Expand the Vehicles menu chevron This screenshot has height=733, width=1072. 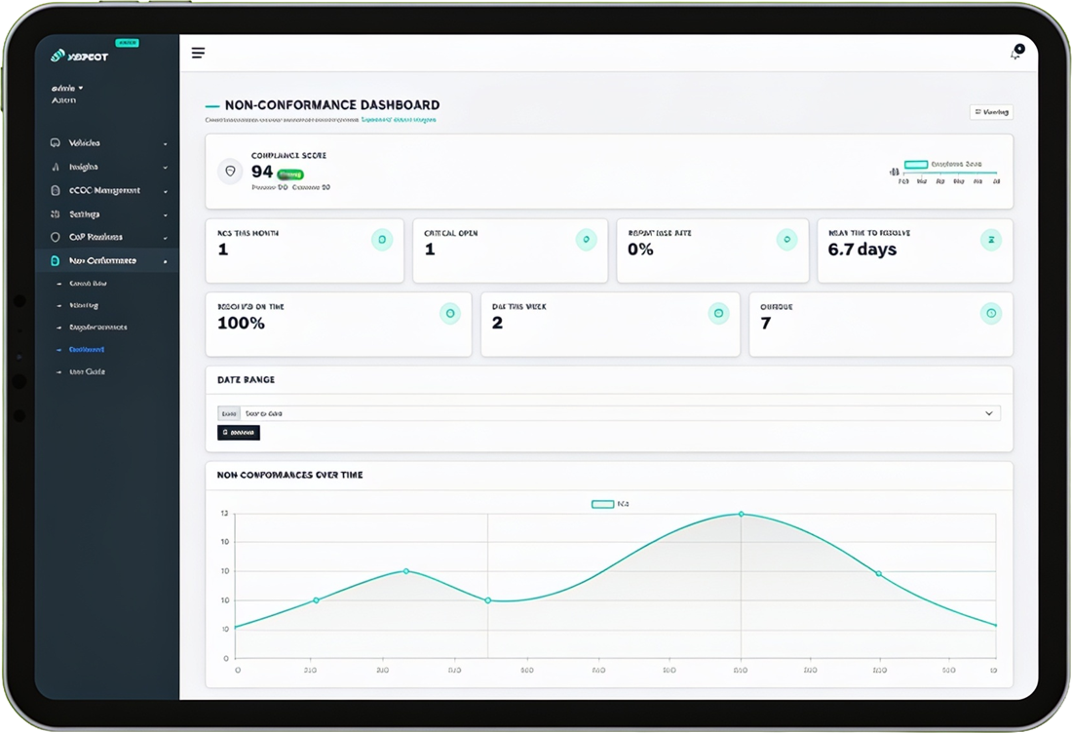click(166, 144)
